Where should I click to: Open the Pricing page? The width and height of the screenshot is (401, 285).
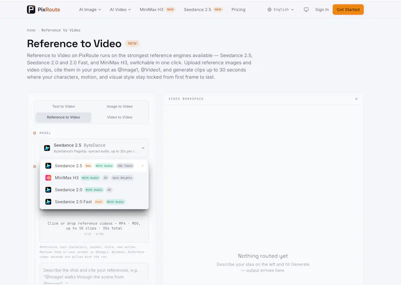238,9
